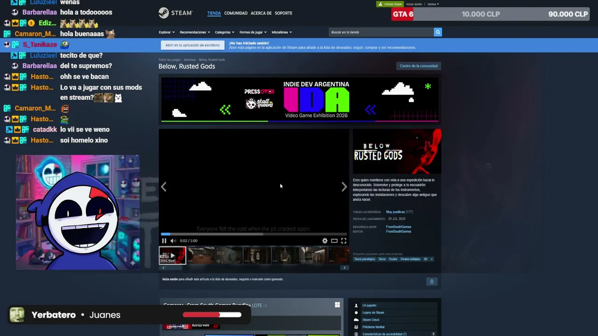Viewport: 598px width, 336px height.
Task: Click the Steam logo in the header
Action: (x=175, y=13)
